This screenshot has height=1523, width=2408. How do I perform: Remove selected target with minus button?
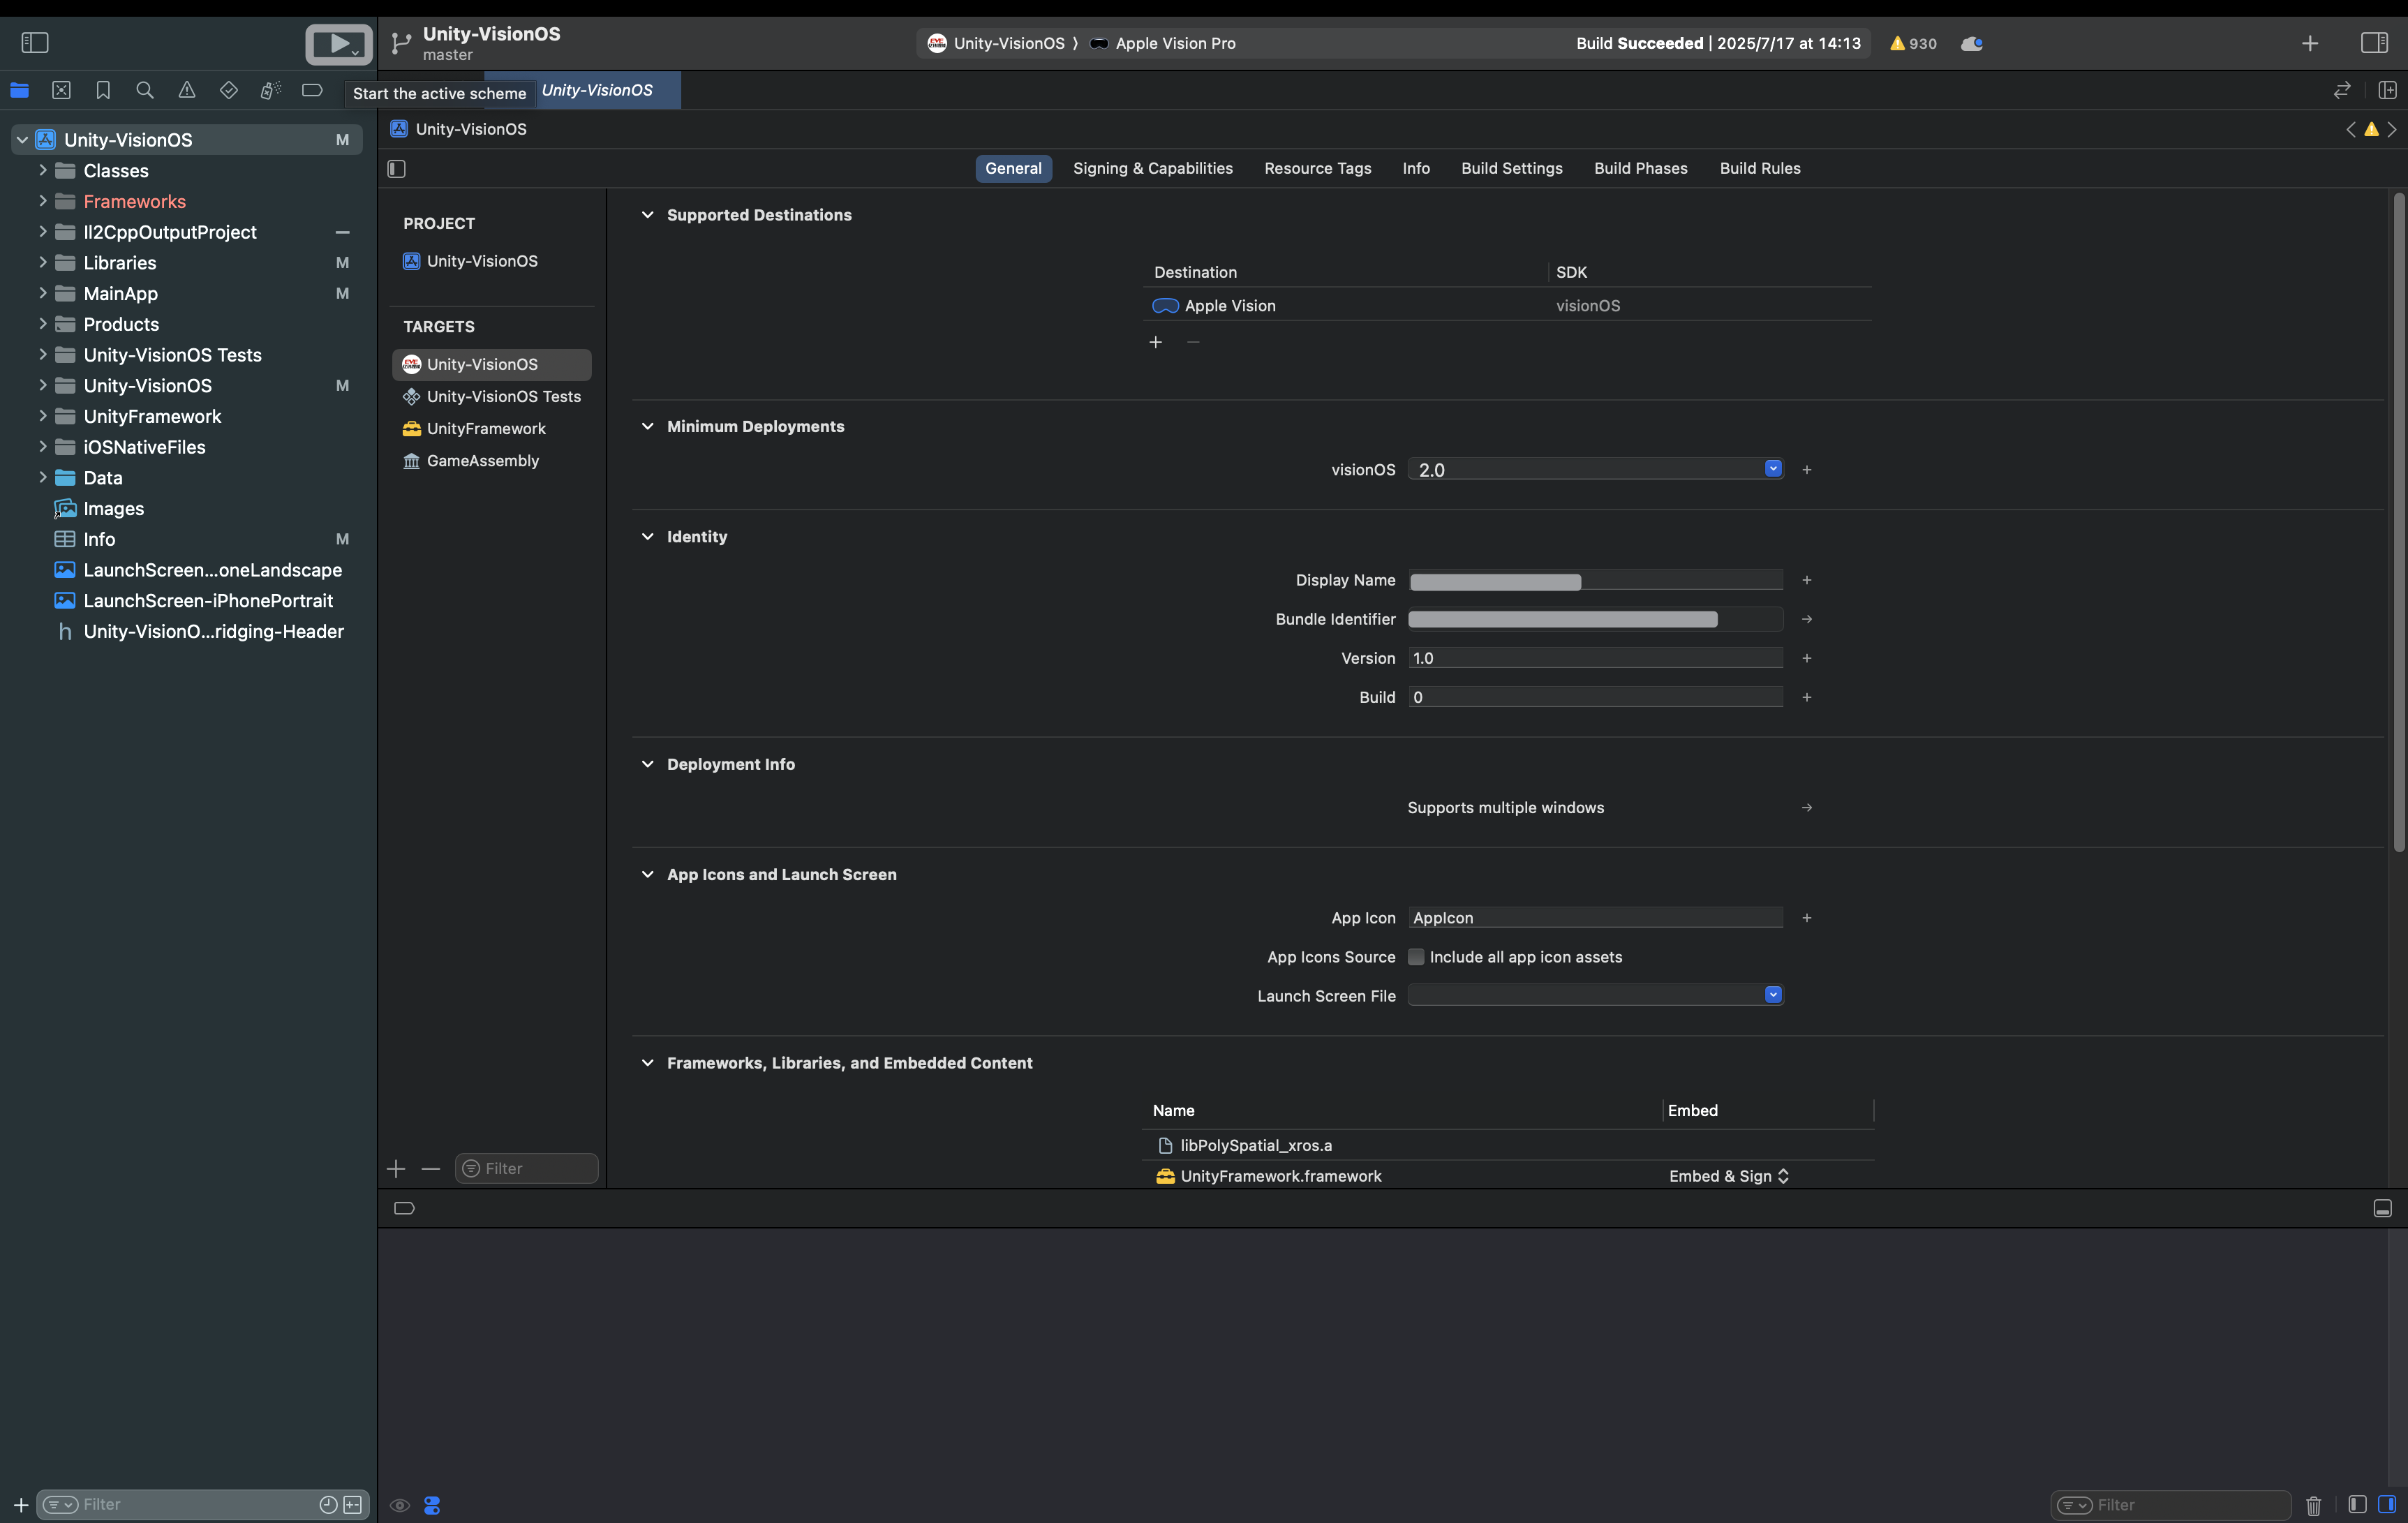431,1168
